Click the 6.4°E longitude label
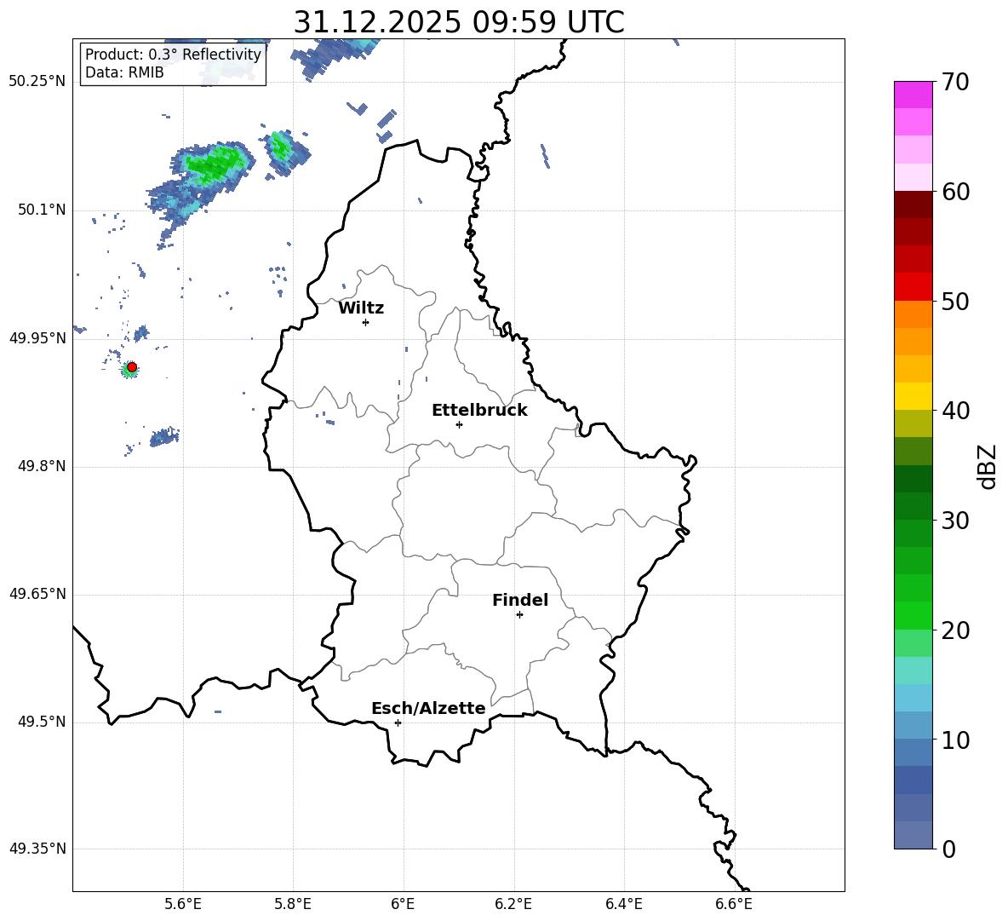Viewport: 1008px width, 921px height. 623,905
